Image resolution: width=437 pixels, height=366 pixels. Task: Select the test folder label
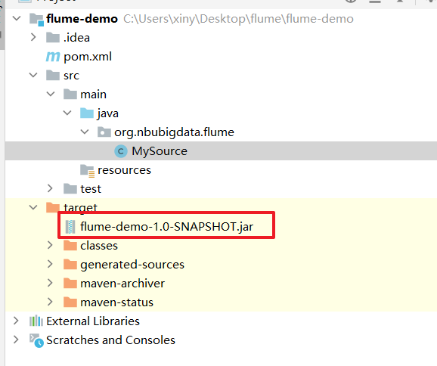tap(91, 189)
